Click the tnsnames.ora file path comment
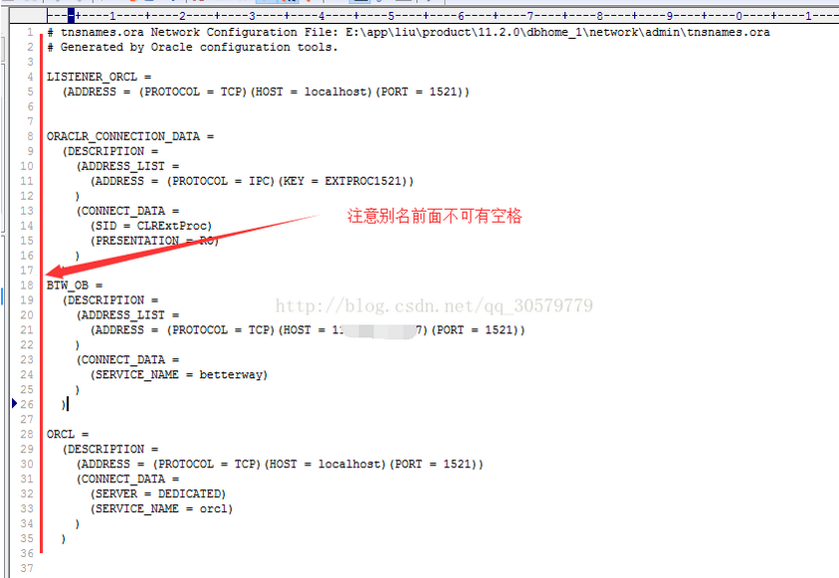Screen dimensions: 839x578 [408, 32]
